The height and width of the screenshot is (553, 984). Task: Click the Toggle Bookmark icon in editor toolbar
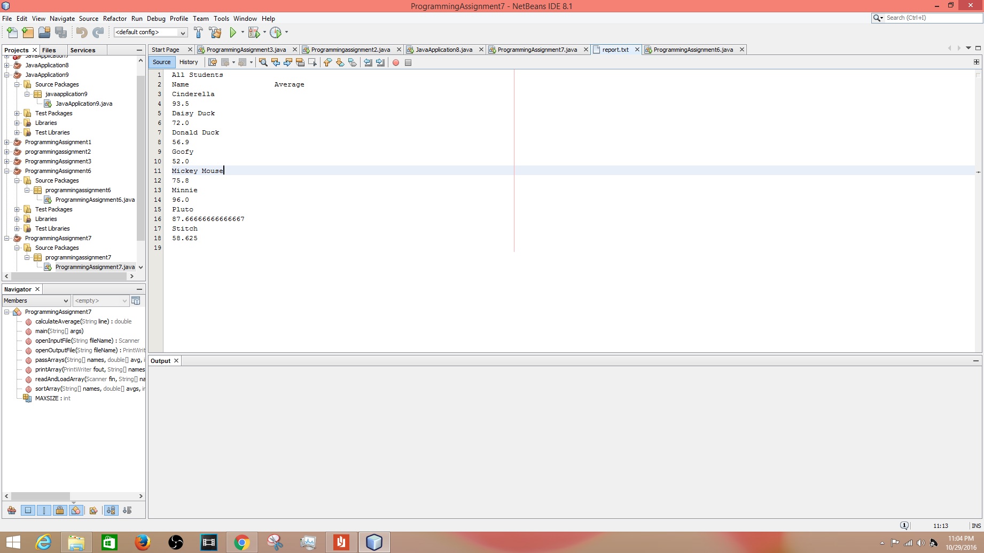[353, 62]
